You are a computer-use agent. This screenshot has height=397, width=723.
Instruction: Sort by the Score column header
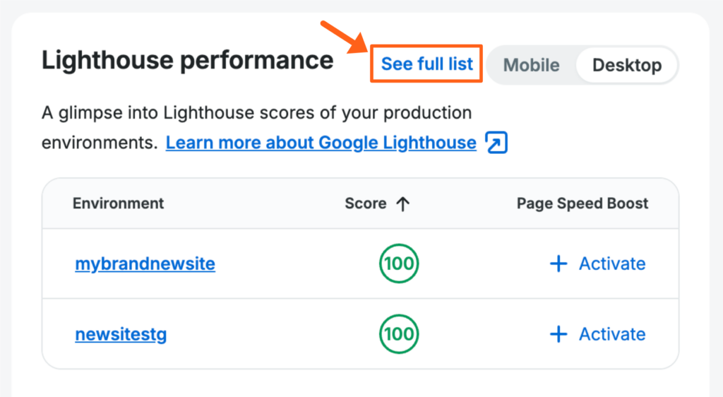click(x=365, y=203)
